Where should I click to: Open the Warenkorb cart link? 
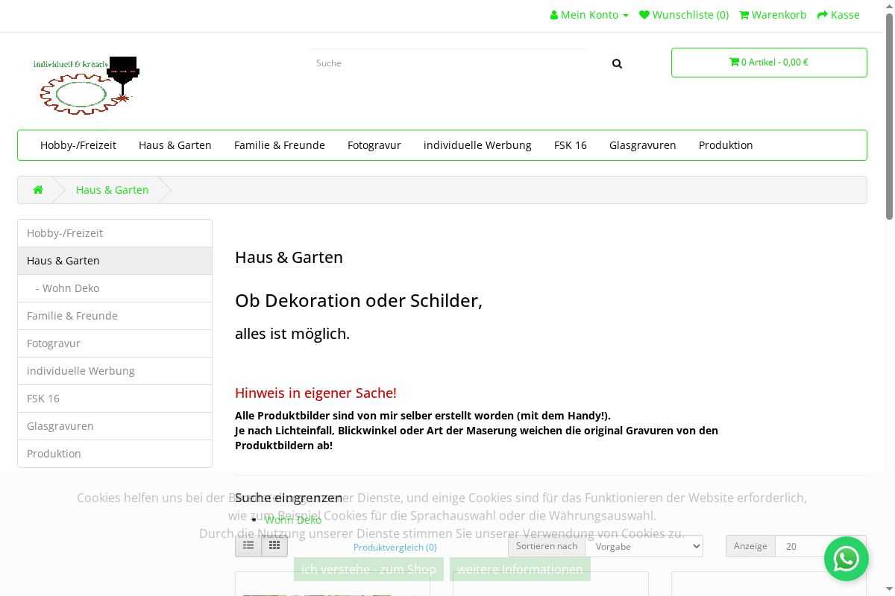(x=773, y=15)
